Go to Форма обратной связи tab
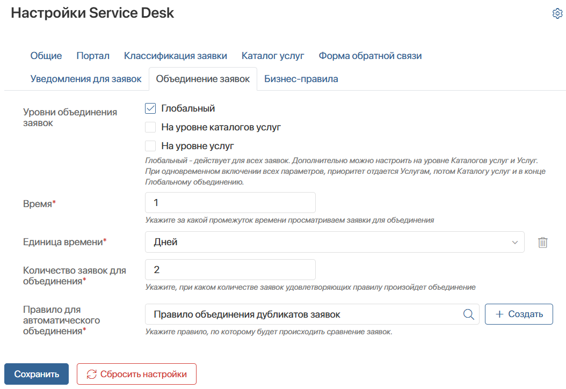Screen dimensions: 566x389 370,56
